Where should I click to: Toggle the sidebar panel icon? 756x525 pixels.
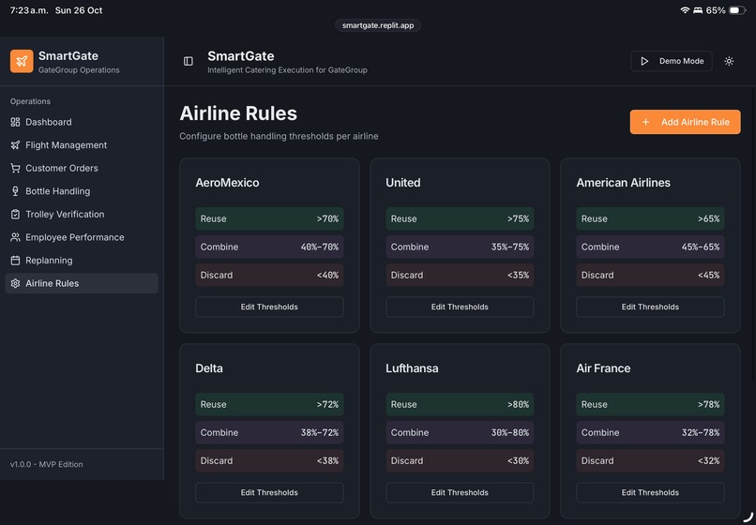point(189,61)
